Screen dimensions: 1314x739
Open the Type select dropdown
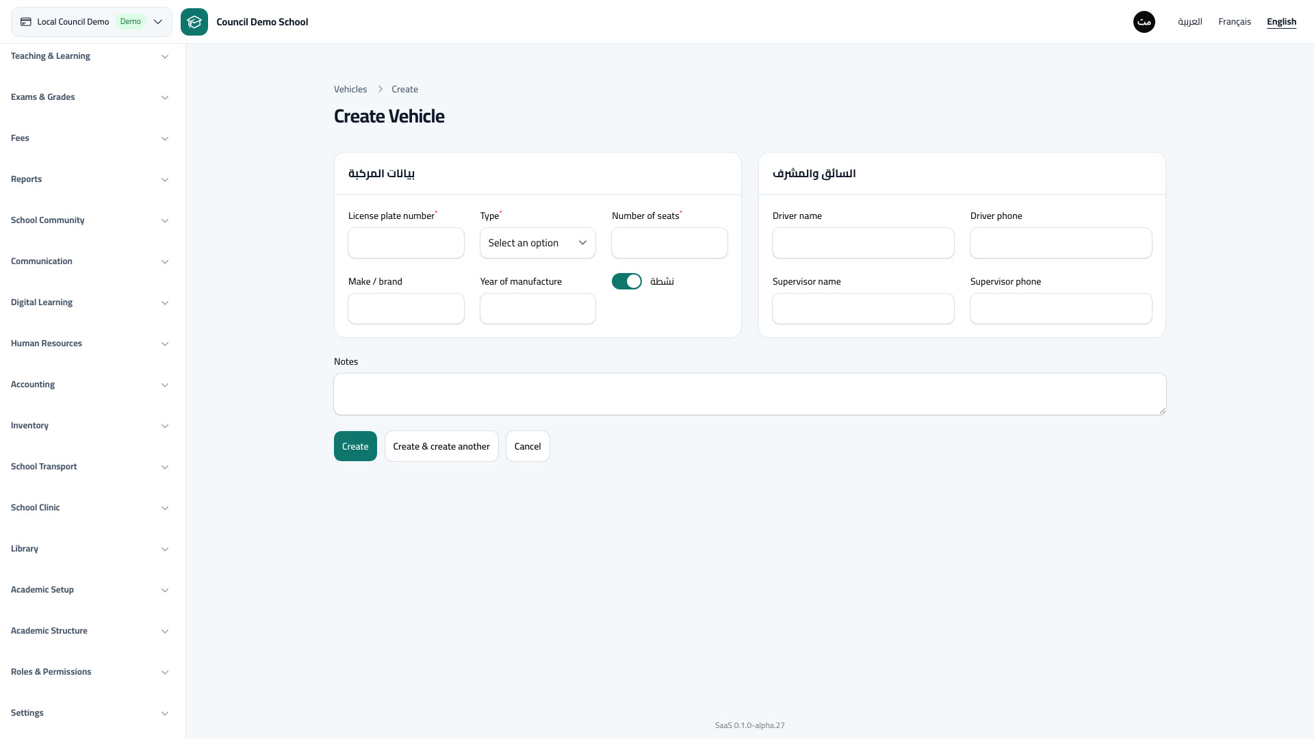click(x=538, y=243)
